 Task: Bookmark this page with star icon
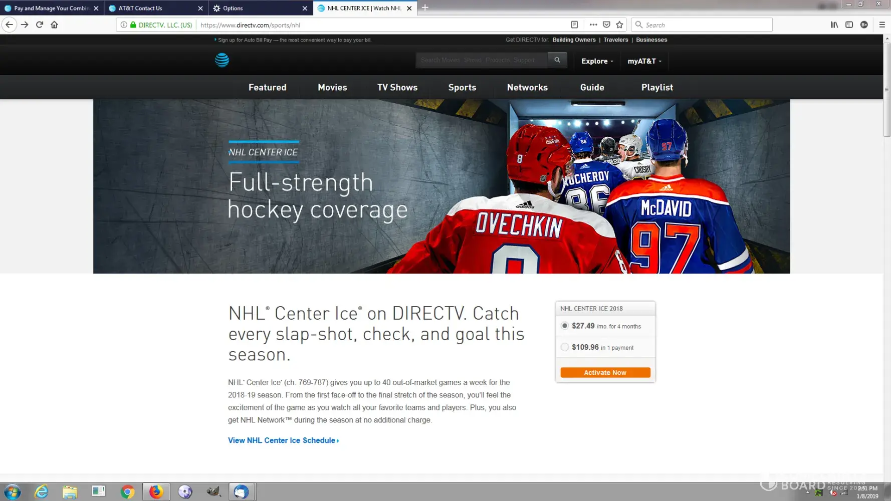point(620,25)
